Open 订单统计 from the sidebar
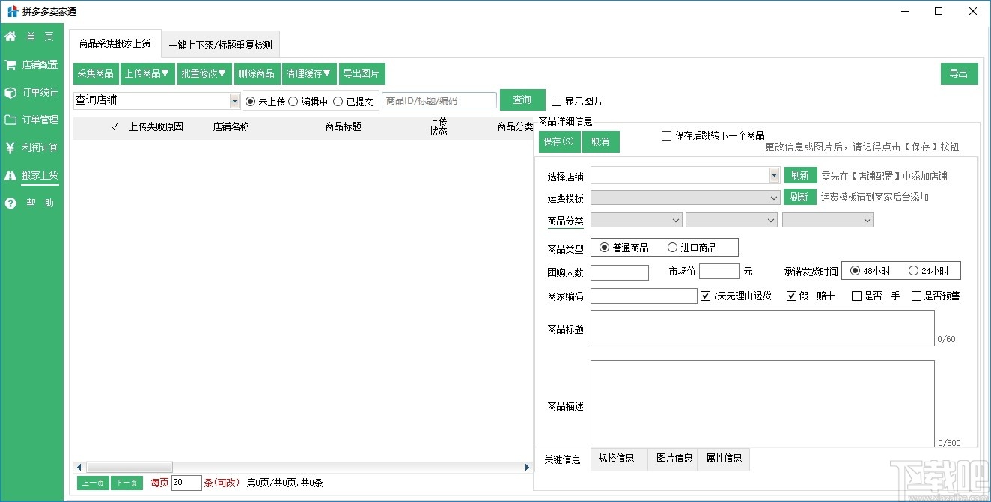The image size is (991, 502). pyautogui.click(x=31, y=92)
